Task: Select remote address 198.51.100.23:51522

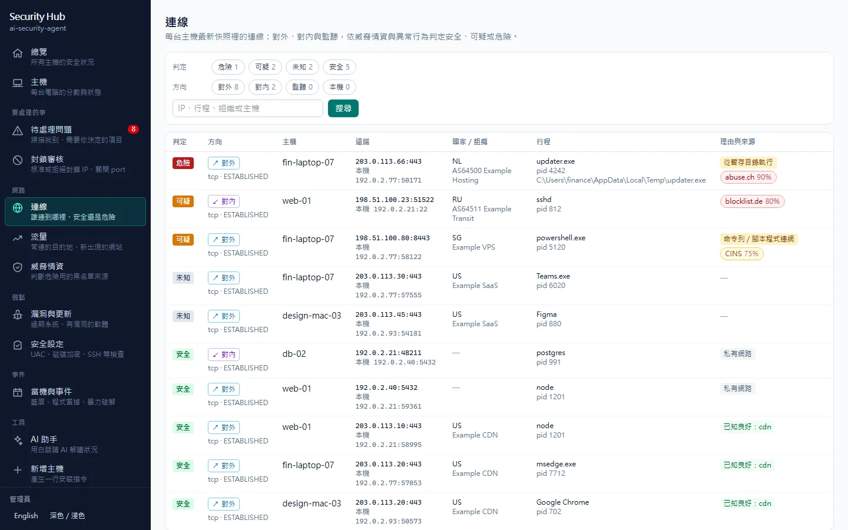Action: tap(395, 200)
